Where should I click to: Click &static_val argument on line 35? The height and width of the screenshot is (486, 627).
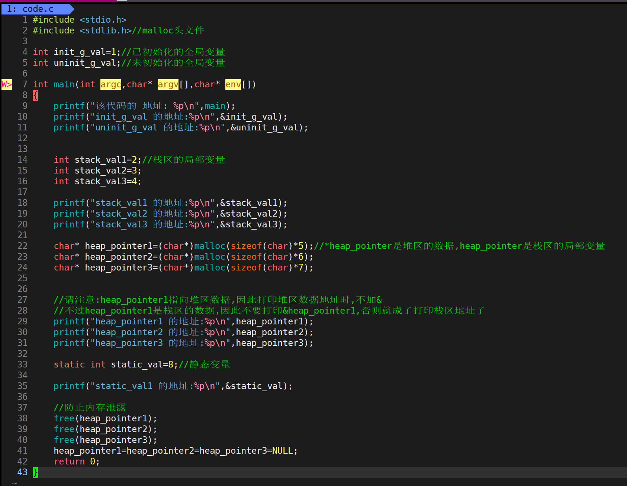tap(254, 386)
